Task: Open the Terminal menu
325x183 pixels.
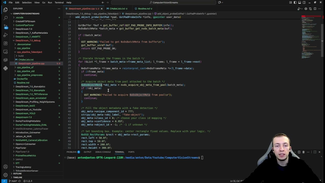Action: click(59, 3)
